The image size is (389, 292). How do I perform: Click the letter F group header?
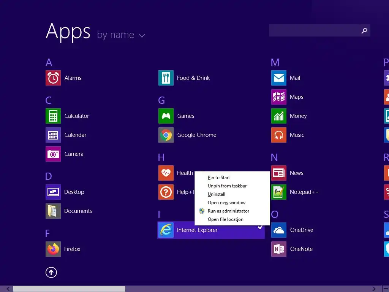click(47, 233)
